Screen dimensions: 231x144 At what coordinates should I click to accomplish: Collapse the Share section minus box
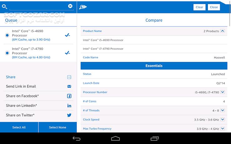[x=69, y=77]
